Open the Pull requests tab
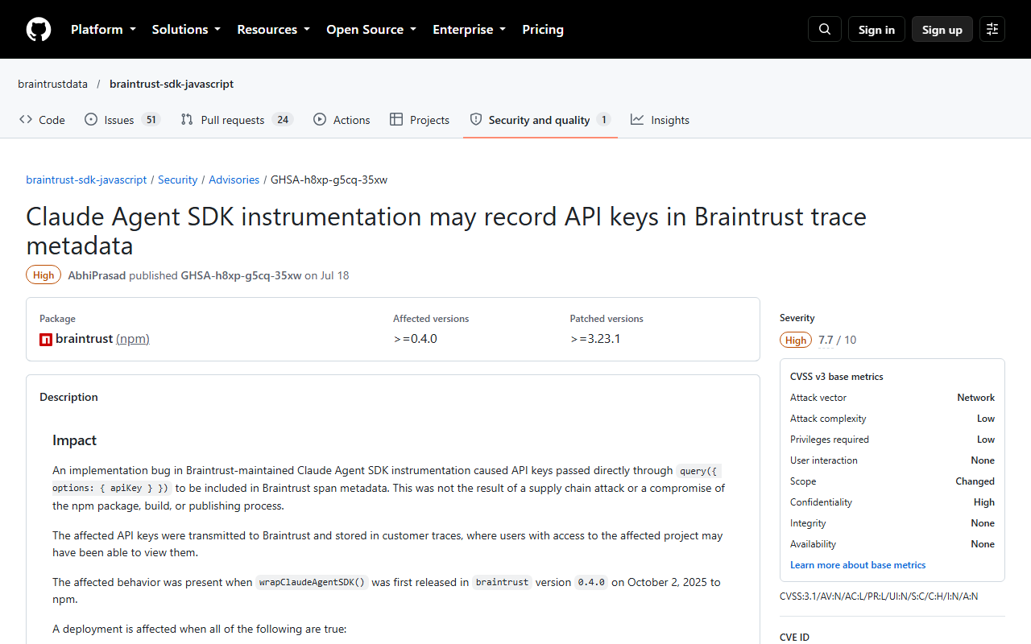1031x644 pixels. pos(236,119)
